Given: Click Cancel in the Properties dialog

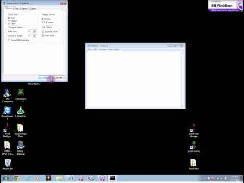Looking at the screenshot, I should click(59, 77).
